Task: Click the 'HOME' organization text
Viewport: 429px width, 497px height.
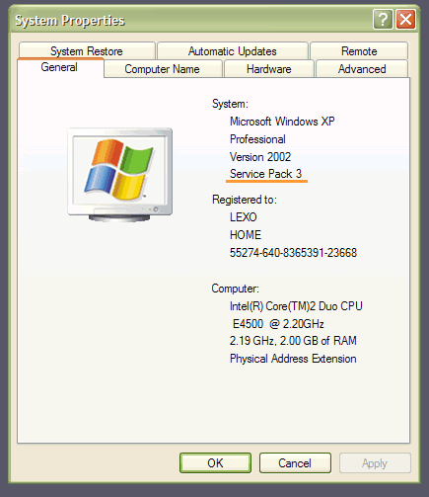Action: click(246, 235)
